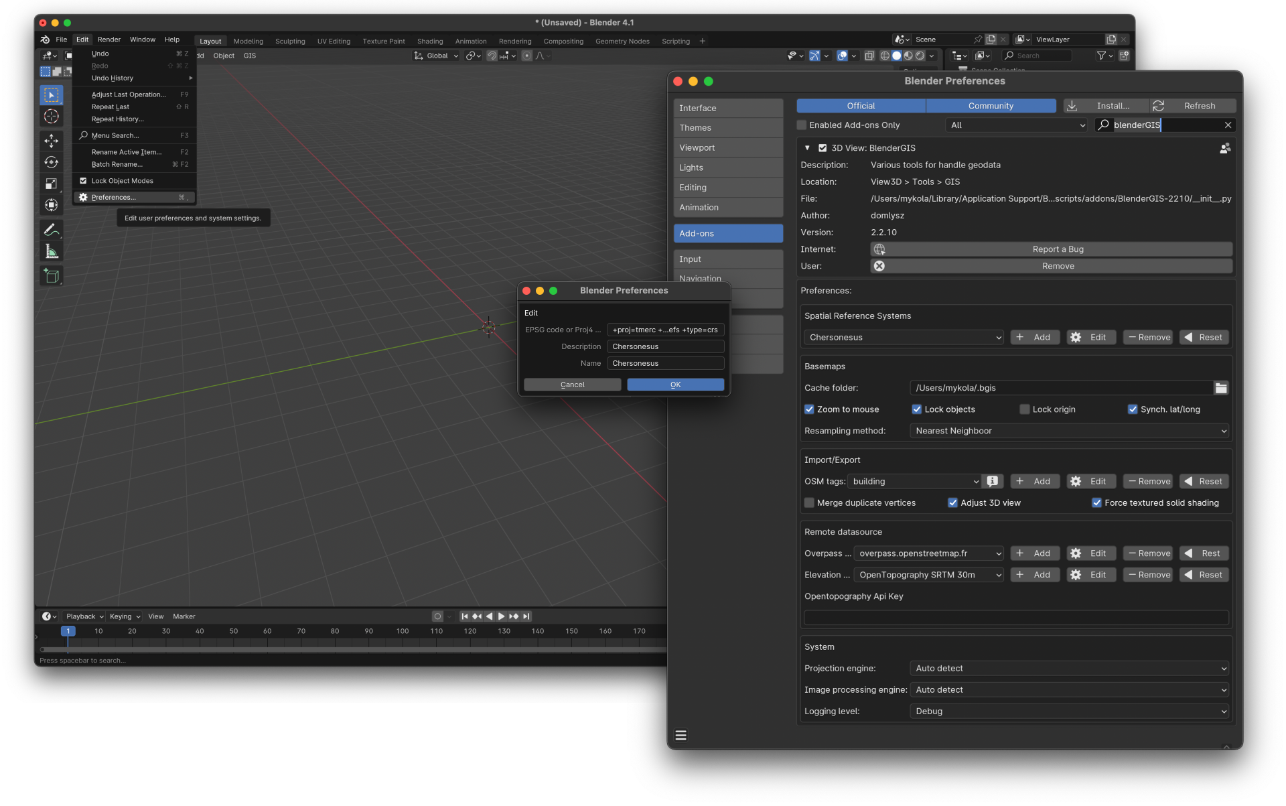Toggle the Lock origin checkbox
The height and width of the screenshot is (806, 1286).
click(x=1024, y=409)
